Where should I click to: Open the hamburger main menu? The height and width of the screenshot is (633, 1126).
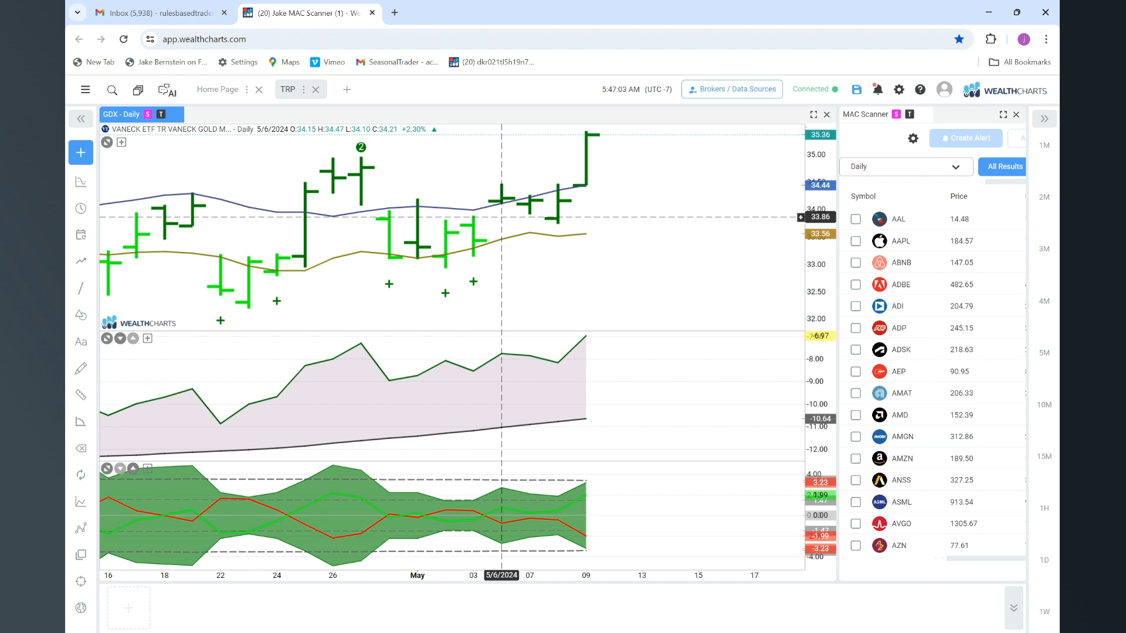pyautogui.click(x=85, y=90)
